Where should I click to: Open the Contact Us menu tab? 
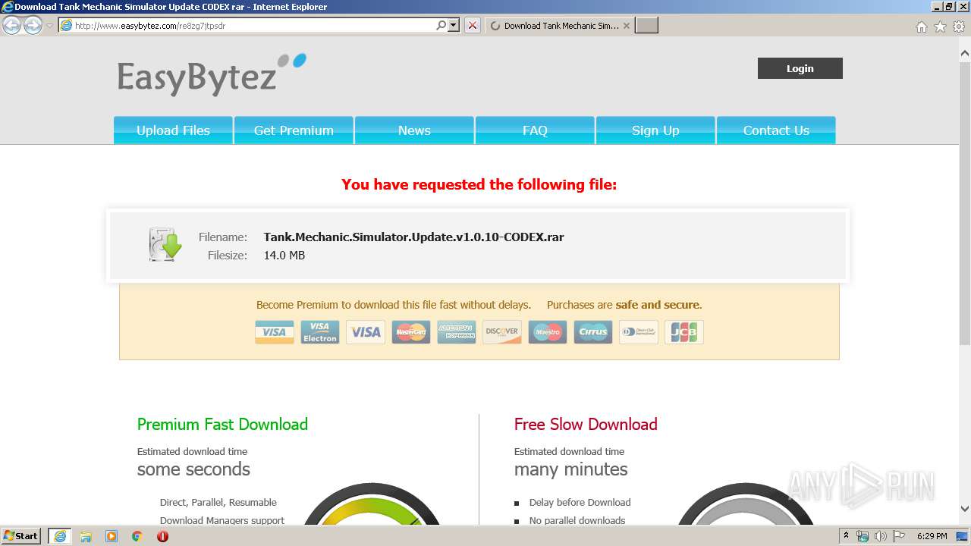coord(776,130)
